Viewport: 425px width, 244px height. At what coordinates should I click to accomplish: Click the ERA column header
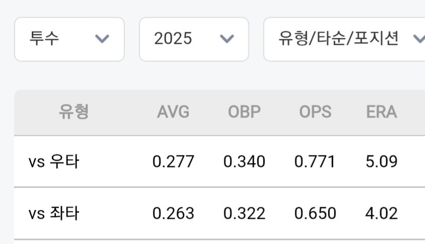tap(382, 112)
